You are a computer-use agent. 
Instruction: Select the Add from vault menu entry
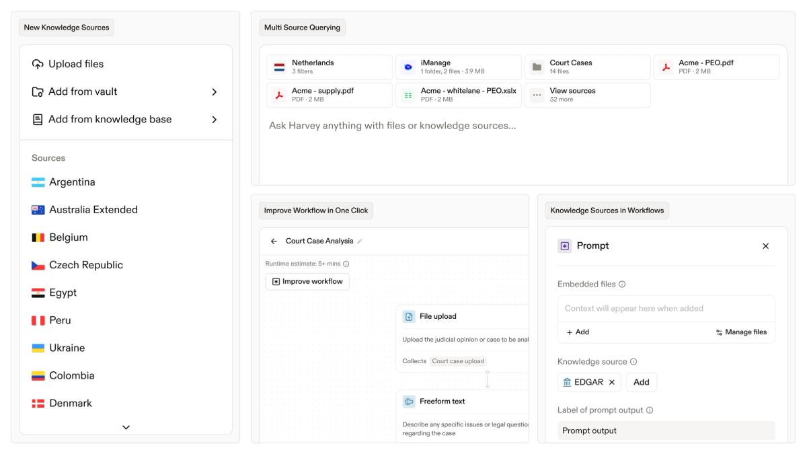126,91
